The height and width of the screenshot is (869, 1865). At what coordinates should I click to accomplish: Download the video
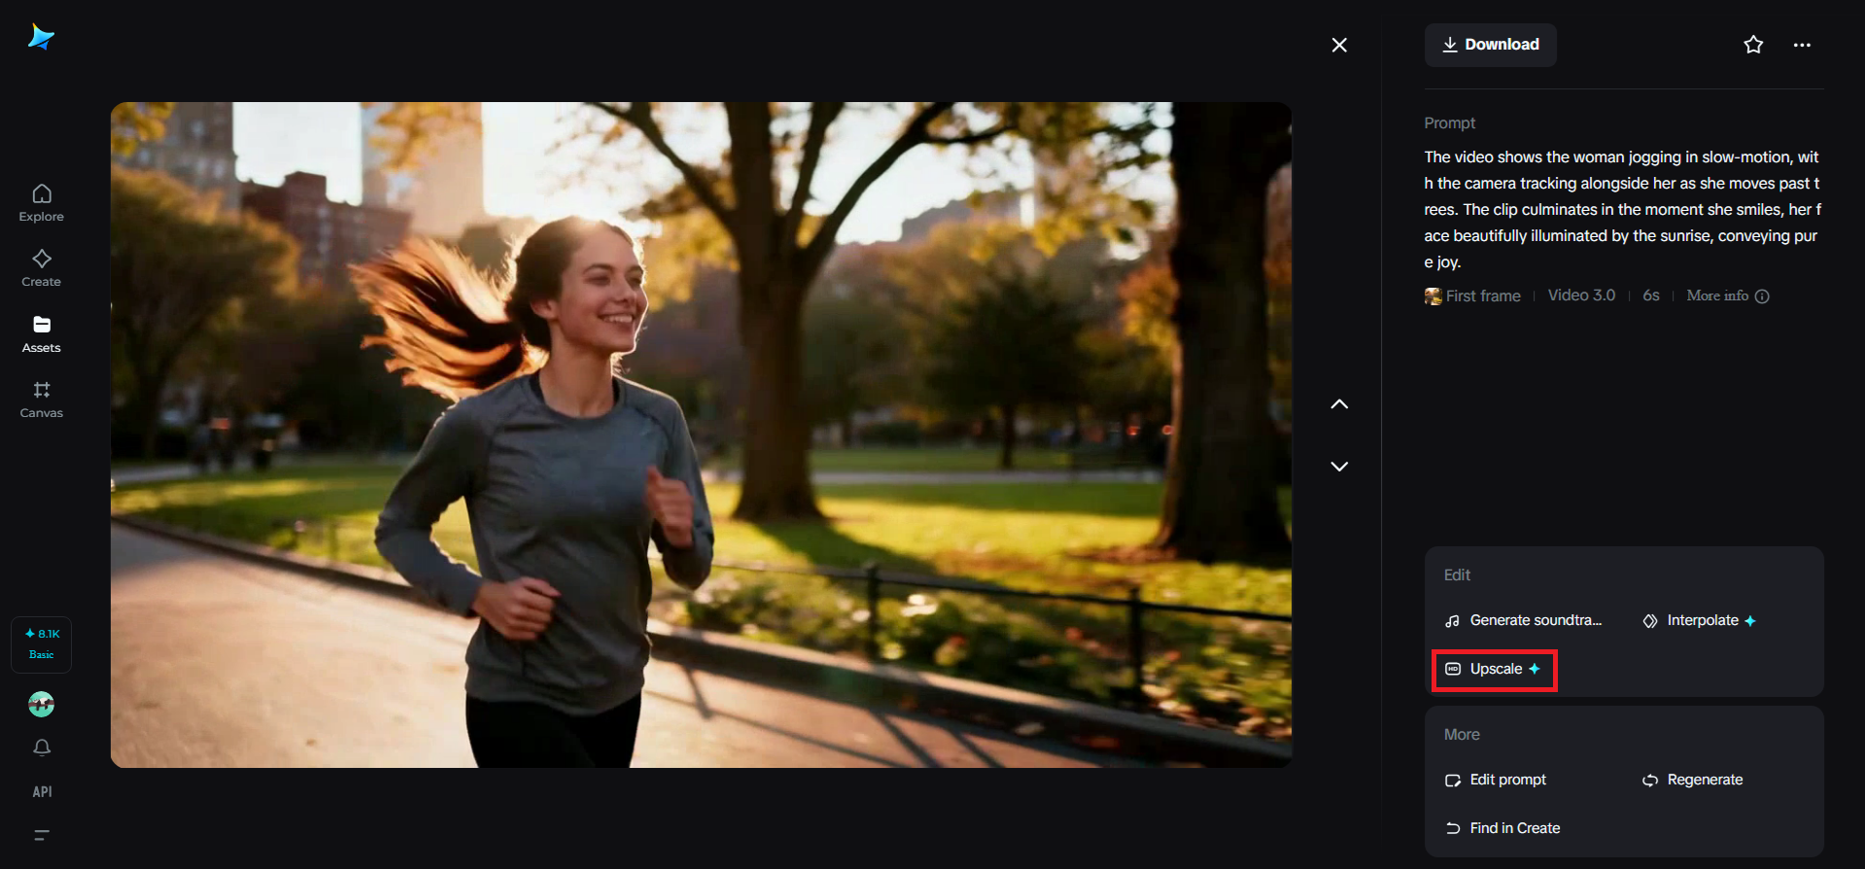click(1490, 45)
